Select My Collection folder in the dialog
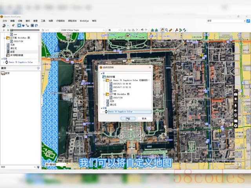251x188 pixels. (109, 77)
